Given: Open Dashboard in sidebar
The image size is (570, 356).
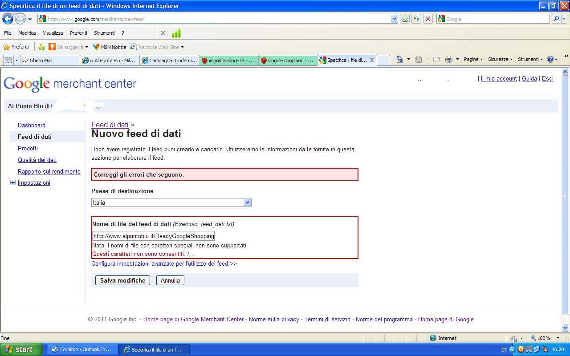Looking at the screenshot, I should pyautogui.click(x=32, y=125).
